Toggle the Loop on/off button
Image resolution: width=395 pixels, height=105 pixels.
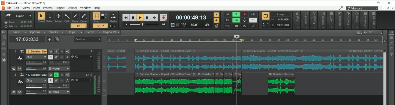[266, 16]
